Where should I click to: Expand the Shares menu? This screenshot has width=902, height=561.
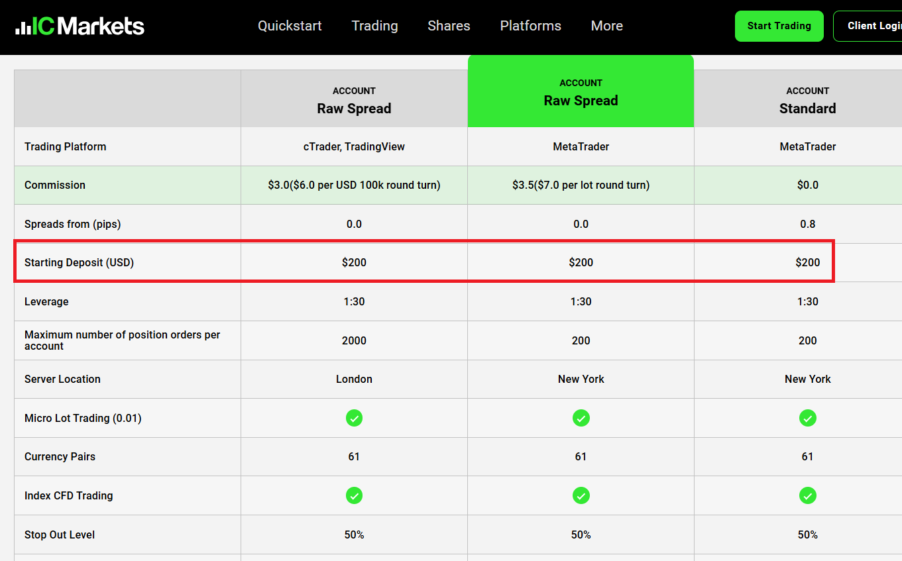[x=449, y=26]
